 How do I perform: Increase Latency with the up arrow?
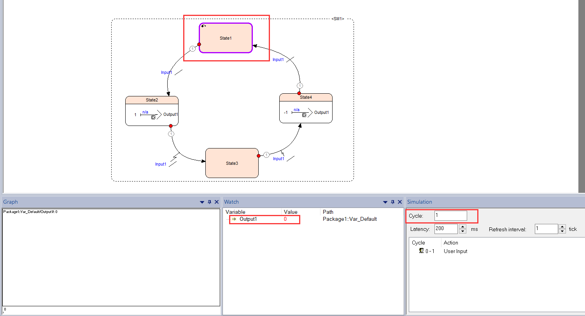point(462,227)
